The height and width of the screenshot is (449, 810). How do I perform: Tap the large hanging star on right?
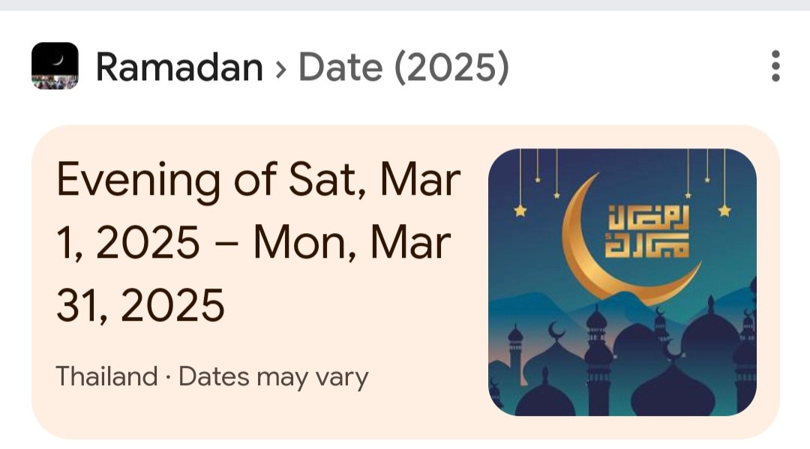click(x=724, y=211)
